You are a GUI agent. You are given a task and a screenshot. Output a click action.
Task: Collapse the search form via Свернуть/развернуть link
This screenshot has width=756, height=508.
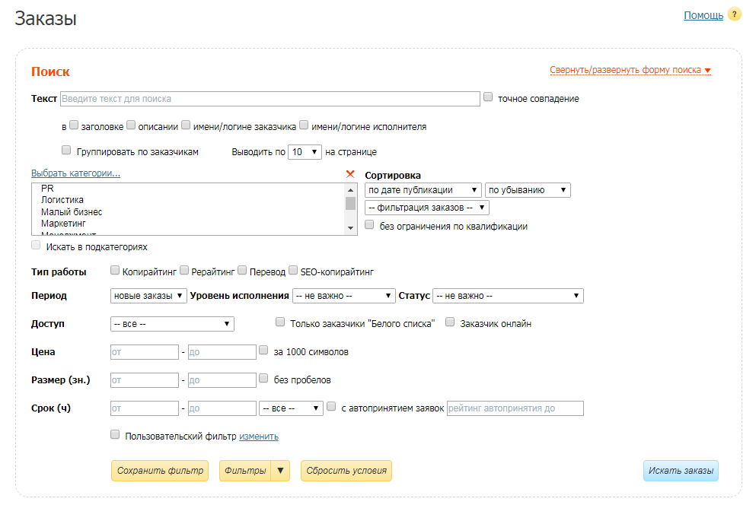pyautogui.click(x=630, y=70)
